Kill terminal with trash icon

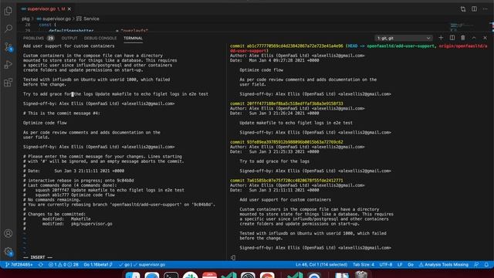pyautogui.click(x=463, y=38)
